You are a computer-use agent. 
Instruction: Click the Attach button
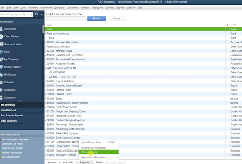(99, 162)
